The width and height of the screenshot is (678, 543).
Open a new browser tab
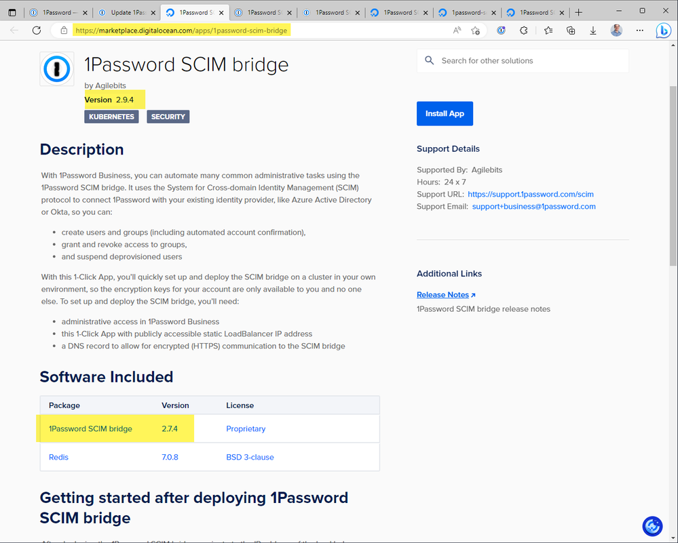coord(579,12)
